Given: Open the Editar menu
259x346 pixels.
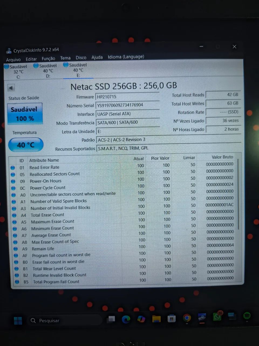Looking at the screenshot, I should pos(31,59).
